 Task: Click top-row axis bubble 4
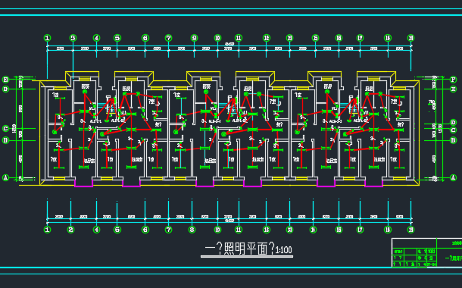click(x=96, y=38)
